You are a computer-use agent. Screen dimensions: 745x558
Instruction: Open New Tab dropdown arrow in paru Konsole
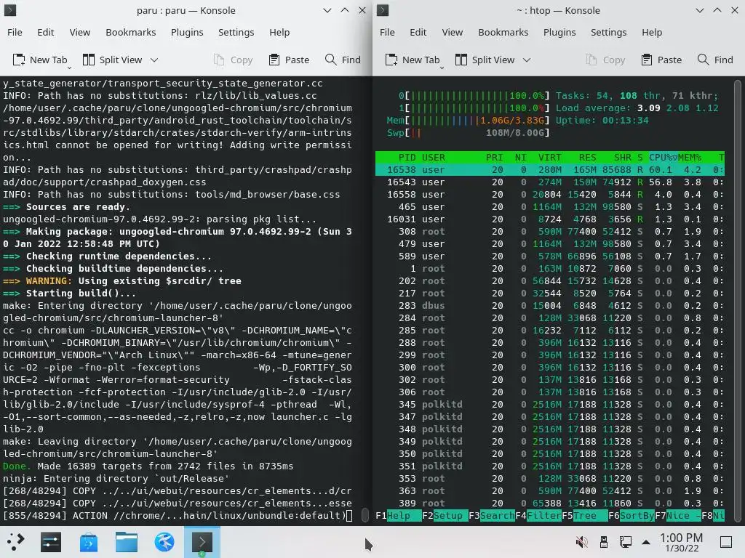point(69,68)
